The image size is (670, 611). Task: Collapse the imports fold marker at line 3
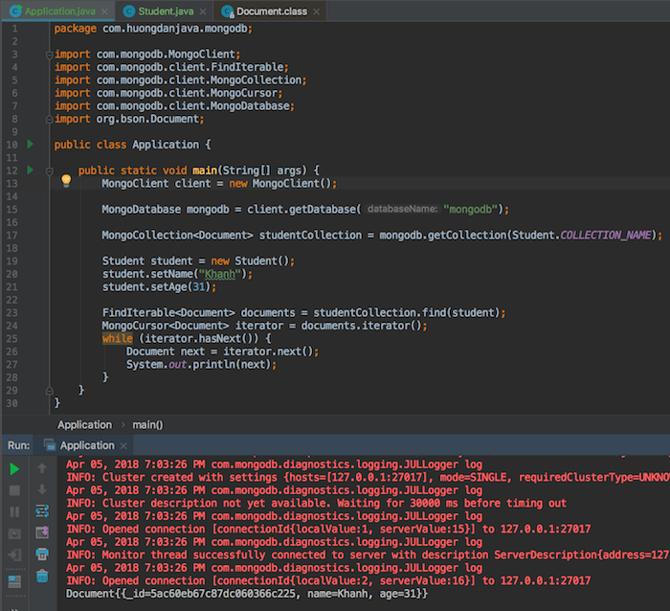[49, 55]
